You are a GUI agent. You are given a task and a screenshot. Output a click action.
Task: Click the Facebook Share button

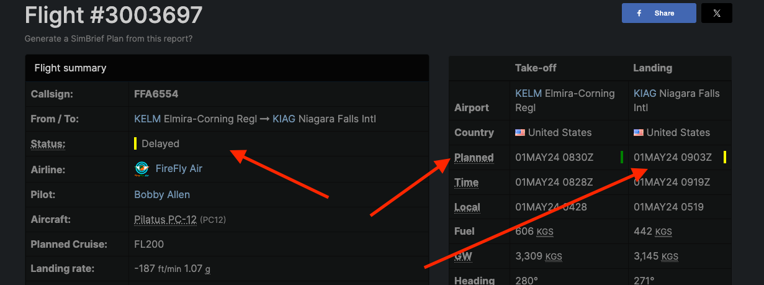pyautogui.click(x=658, y=13)
